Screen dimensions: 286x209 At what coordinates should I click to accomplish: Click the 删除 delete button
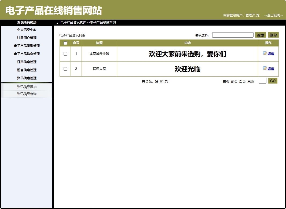[273, 35]
